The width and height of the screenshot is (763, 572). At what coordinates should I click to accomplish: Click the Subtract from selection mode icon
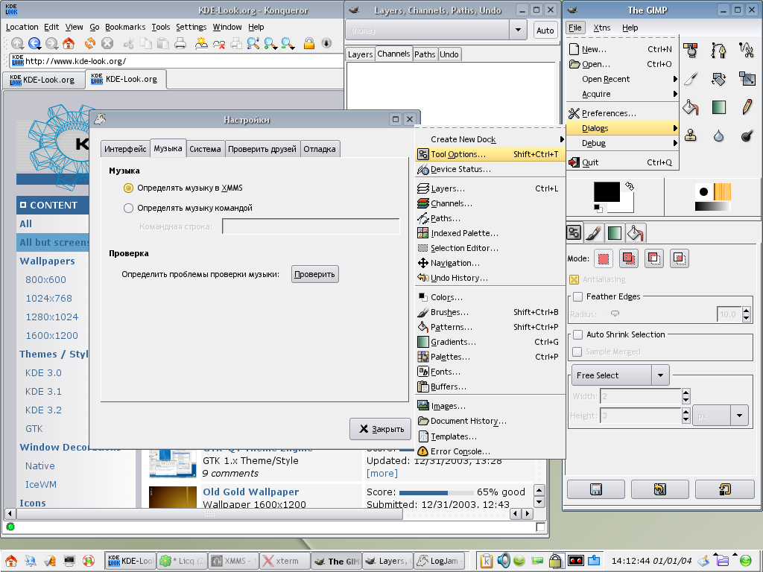point(654,258)
